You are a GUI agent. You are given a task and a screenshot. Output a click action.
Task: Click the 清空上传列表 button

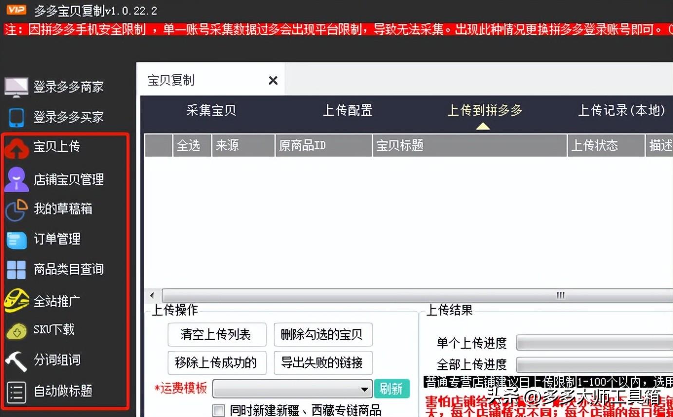tap(216, 335)
